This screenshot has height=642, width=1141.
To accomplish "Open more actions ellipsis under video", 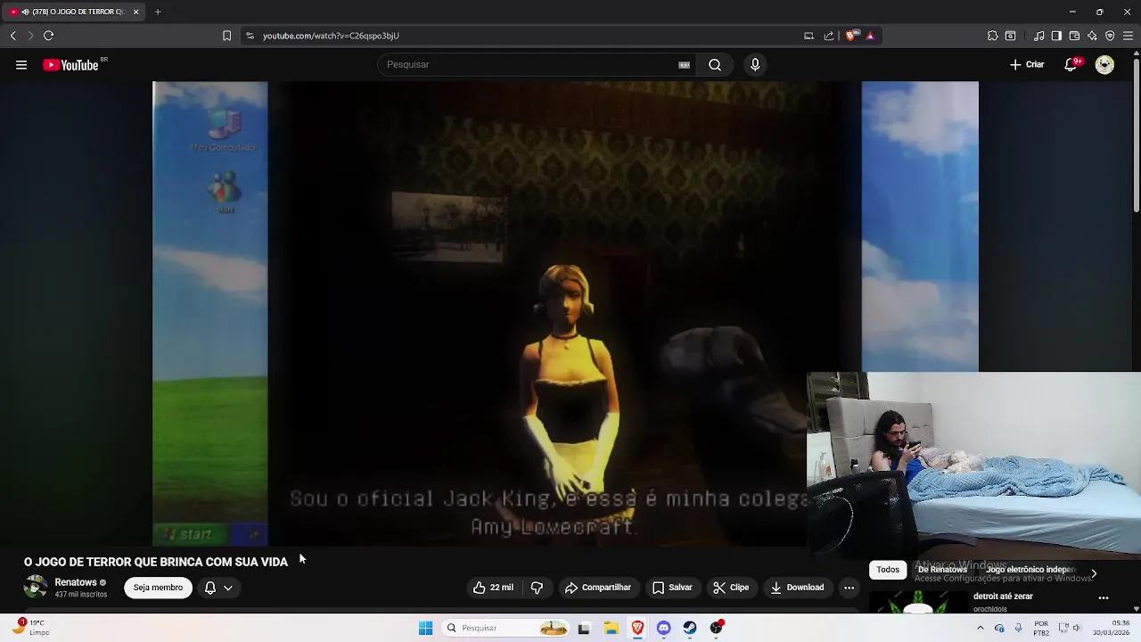I will coord(849,588).
